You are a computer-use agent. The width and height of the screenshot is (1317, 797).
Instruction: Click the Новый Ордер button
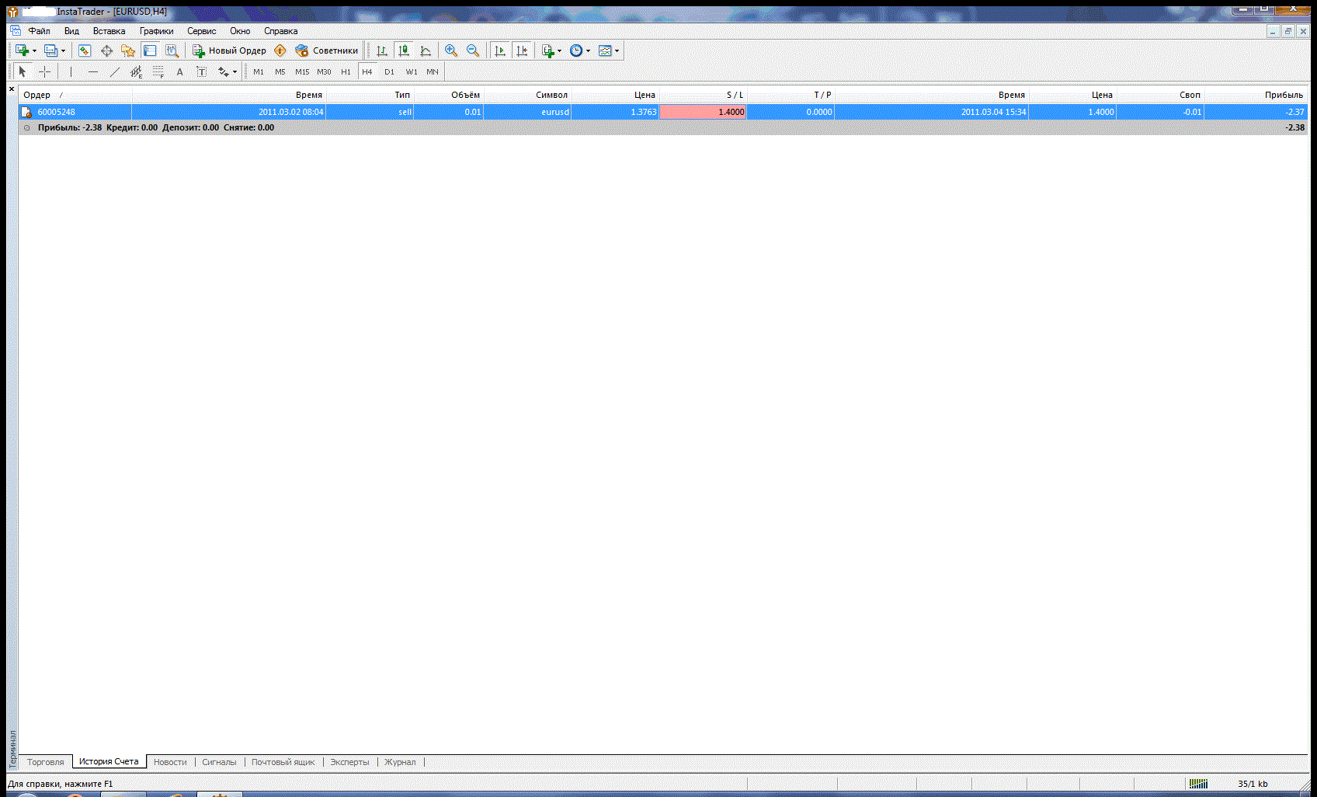click(229, 50)
